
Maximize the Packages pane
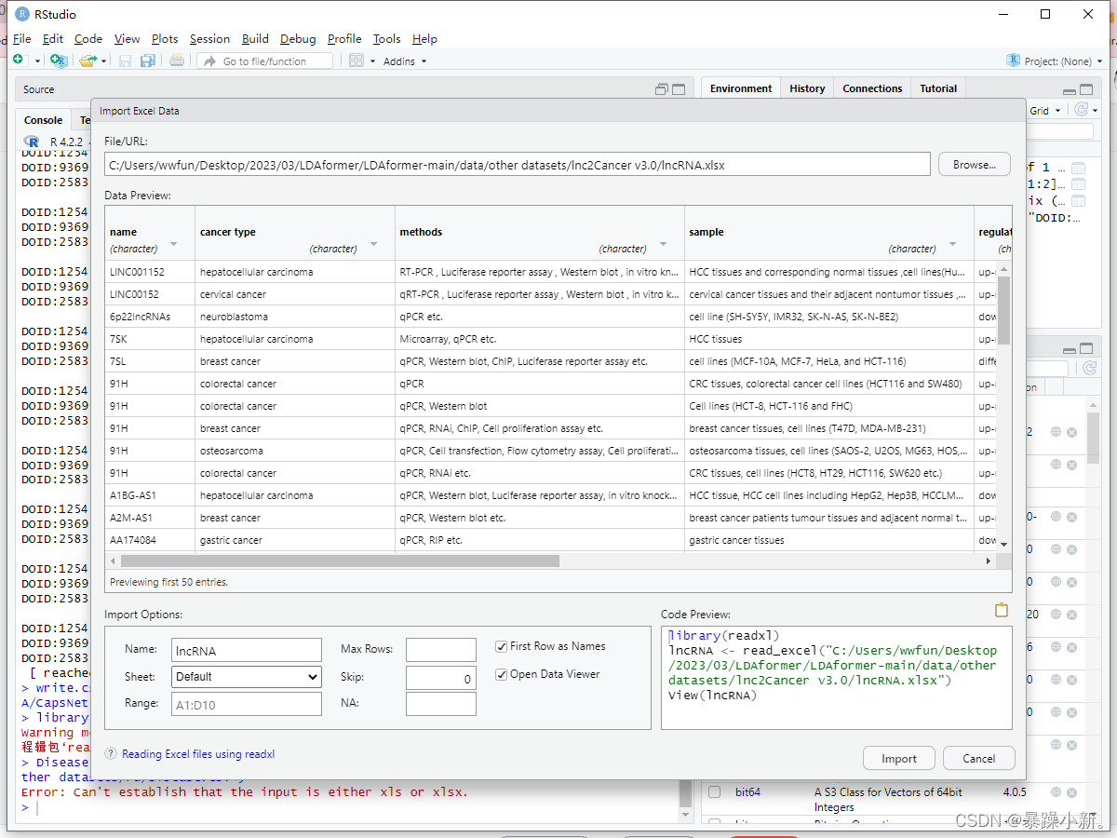pyautogui.click(x=1087, y=349)
